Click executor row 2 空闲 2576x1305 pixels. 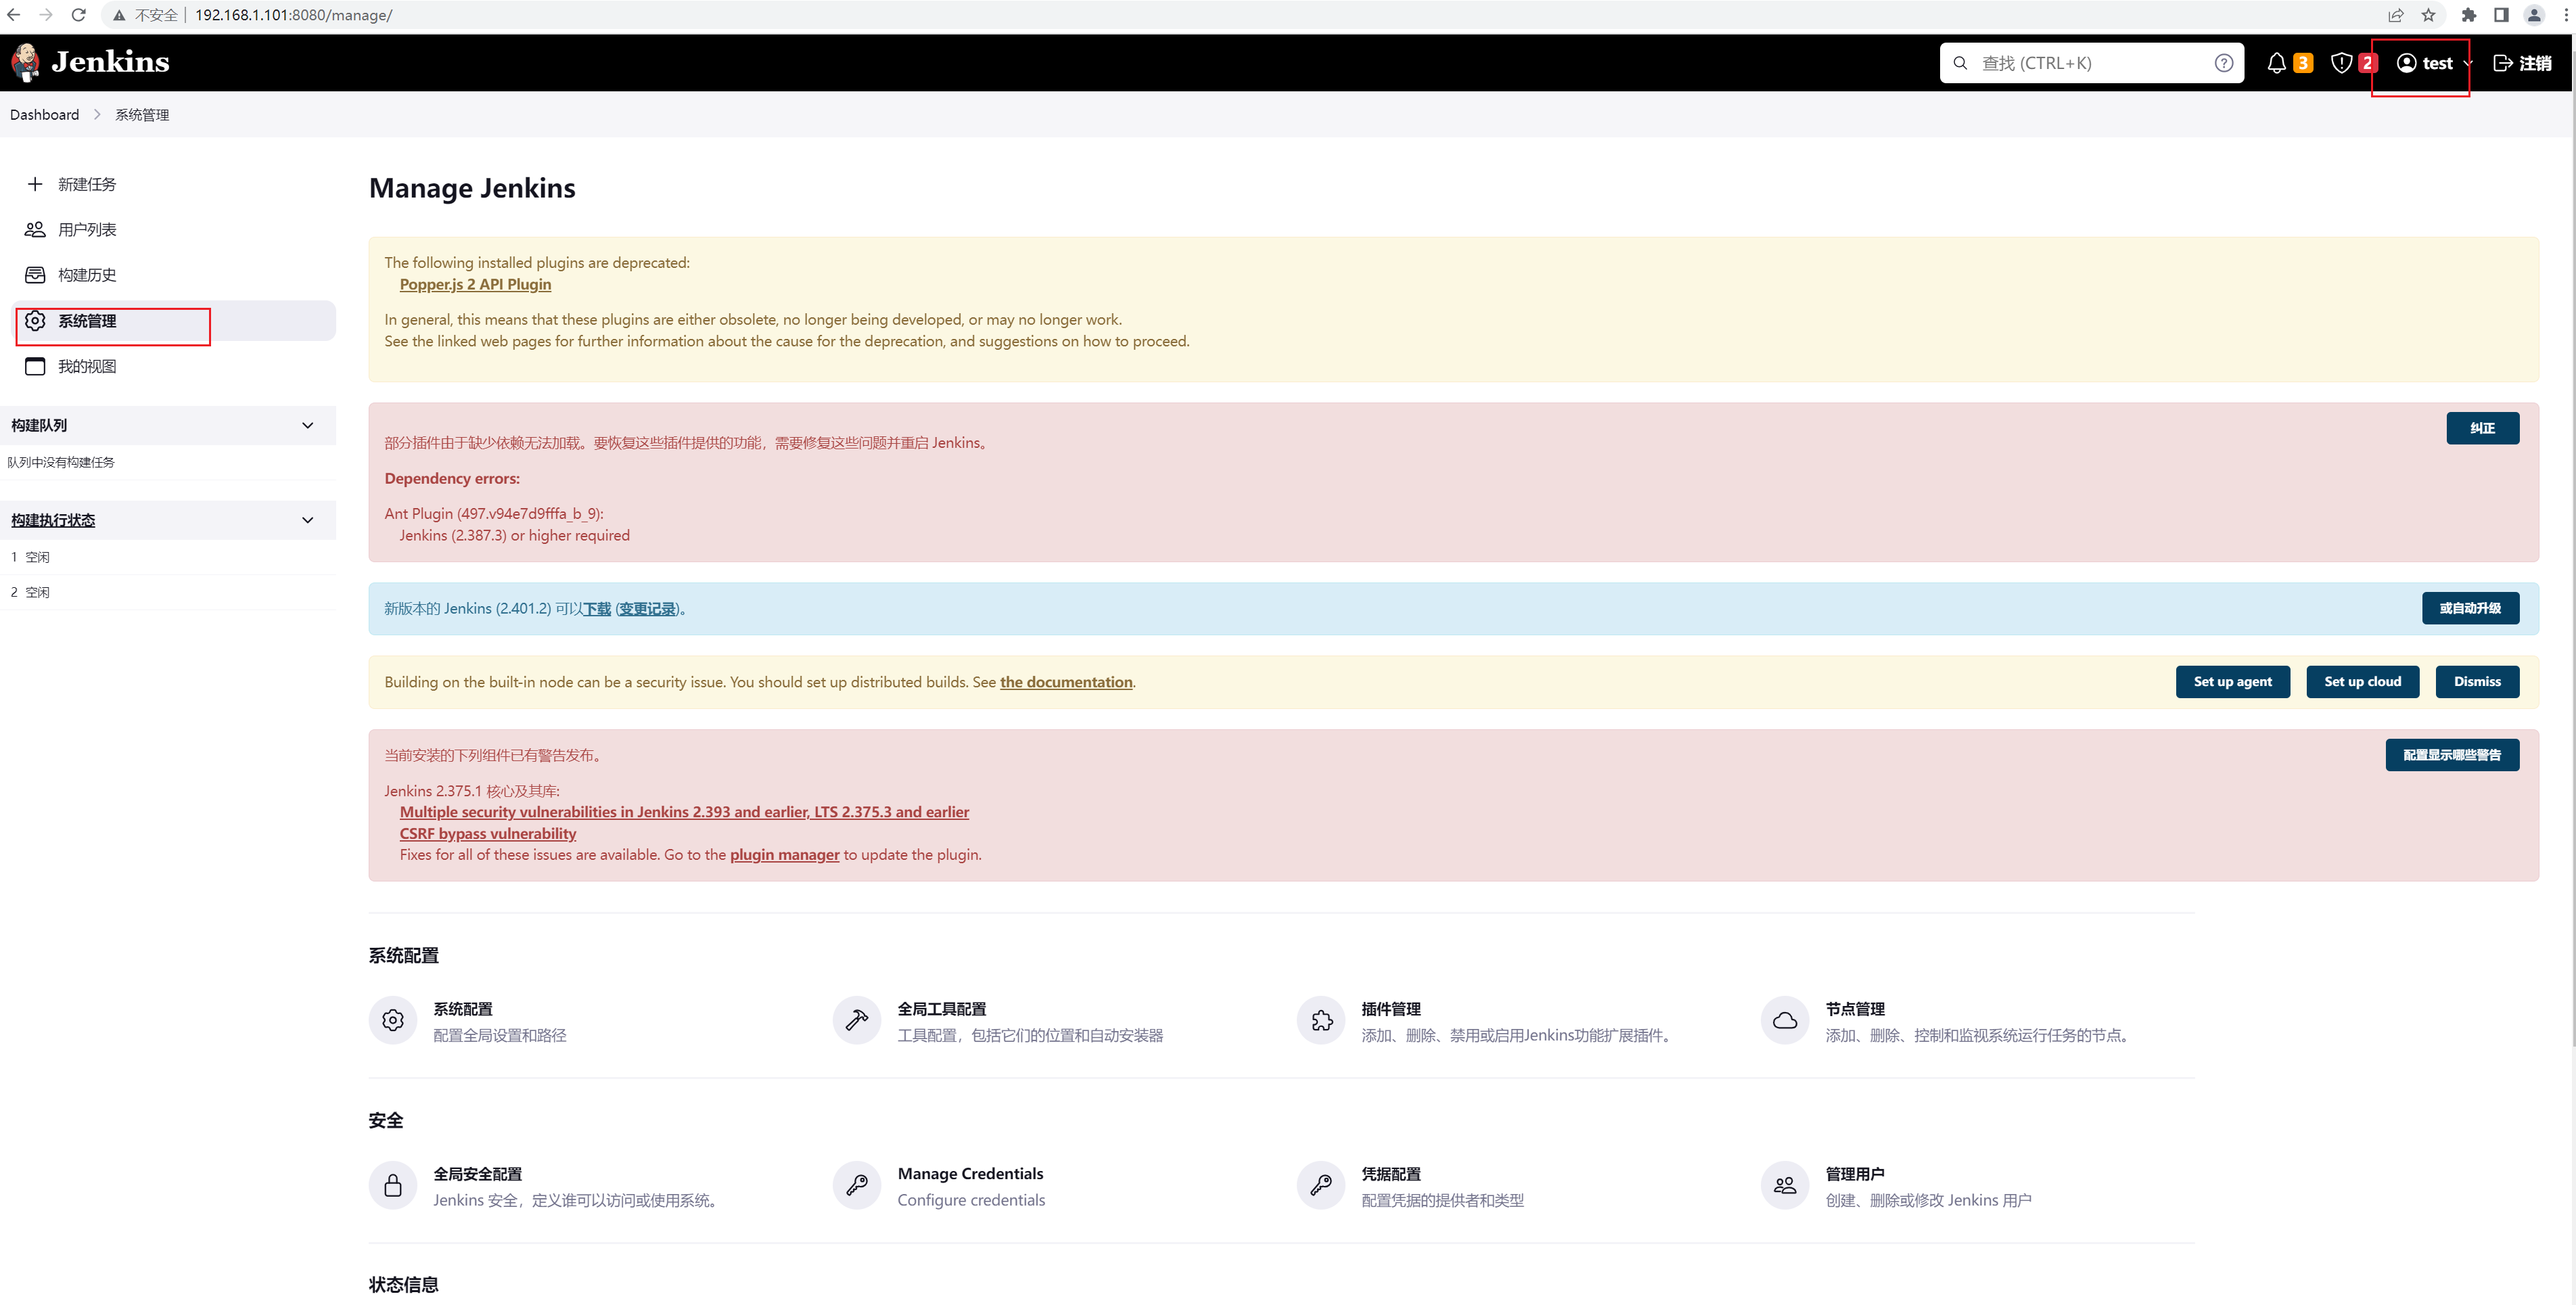coord(168,592)
